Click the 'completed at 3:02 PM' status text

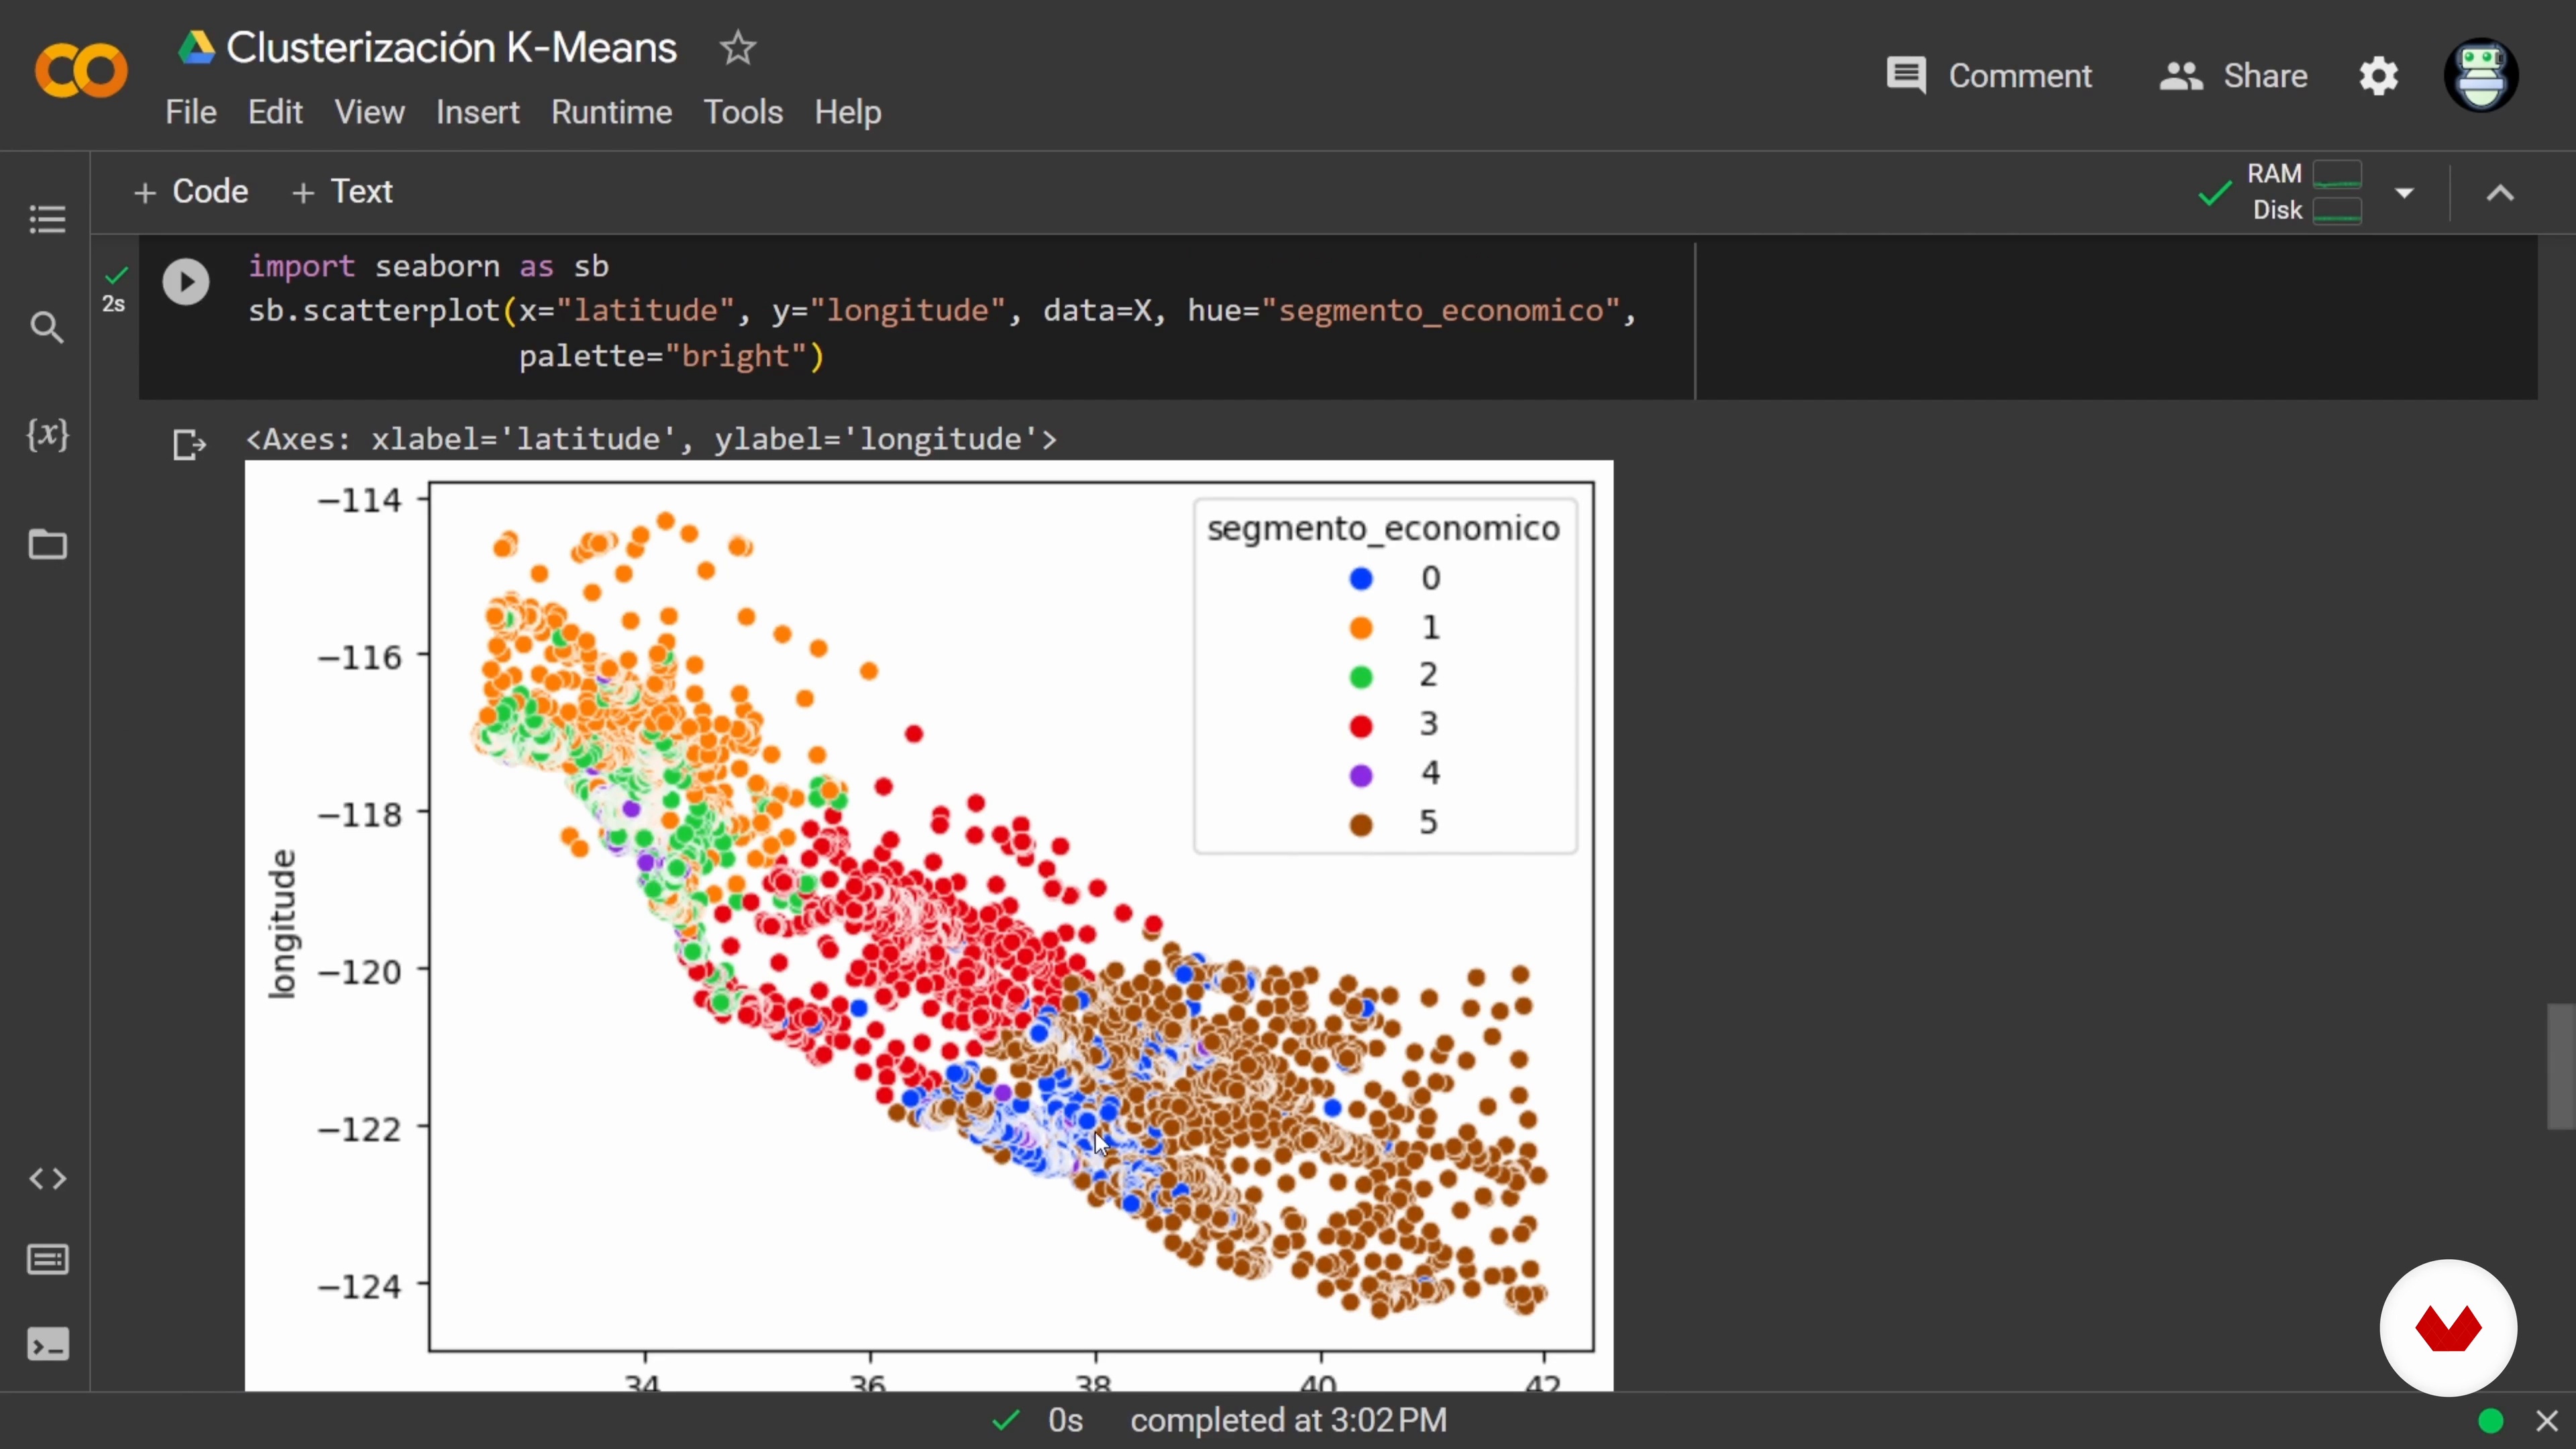[x=1288, y=1420]
